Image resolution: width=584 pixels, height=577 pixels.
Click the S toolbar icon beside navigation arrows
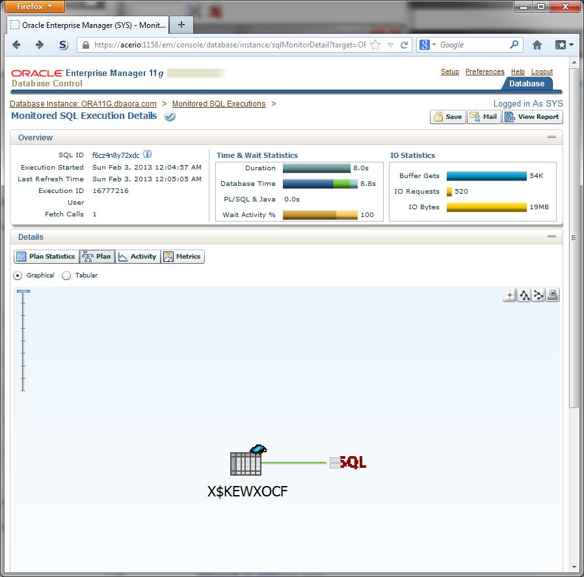click(64, 45)
